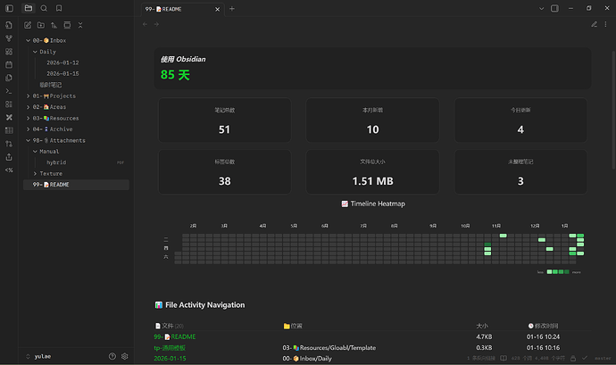Open the tp-通用模板 file link
Screen dimensions: 616x365
pyautogui.click(x=175, y=347)
